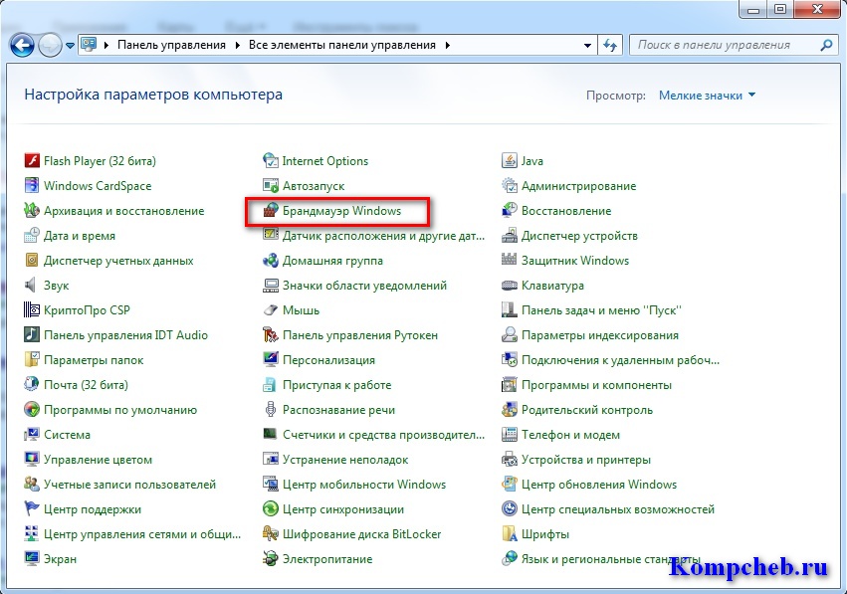Open the Панель управления Рутокен icon

point(270,334)
